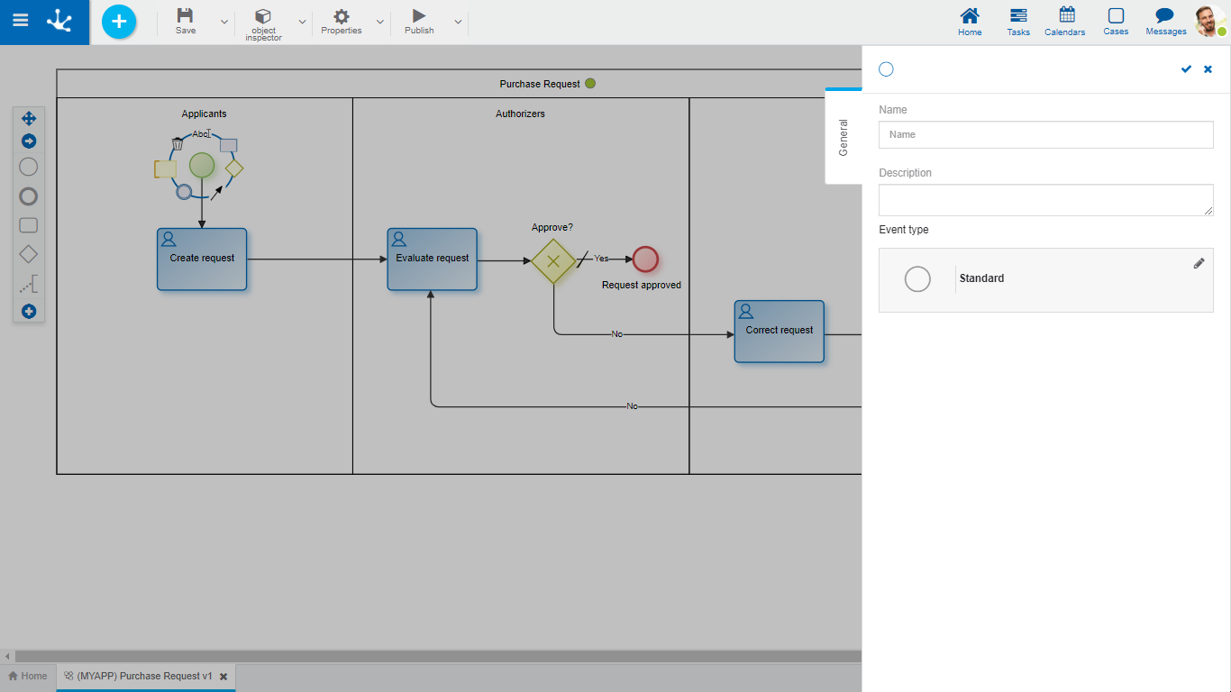Expand the Publish dropdown arrow
This screenshot has width=1231, height=692.
(x=458, y=22)
